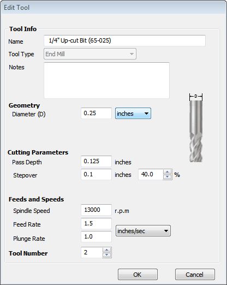
Task: Click the end mill tool preview image
Action: [196, 128]
